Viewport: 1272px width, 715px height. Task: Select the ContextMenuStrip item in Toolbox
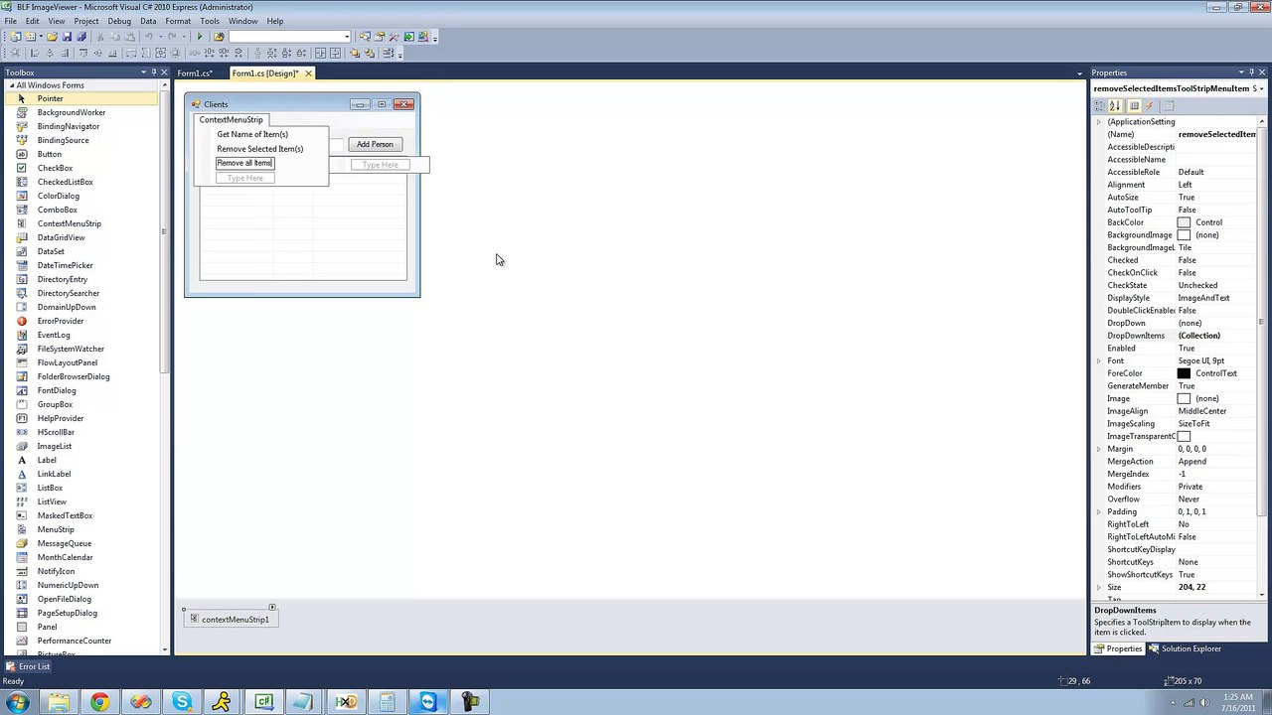(69, 223)
